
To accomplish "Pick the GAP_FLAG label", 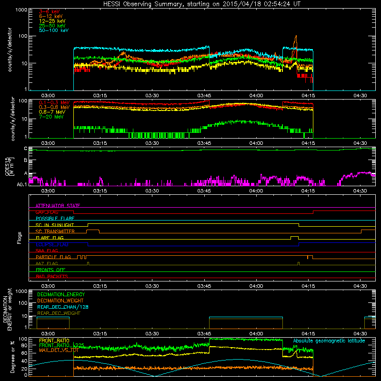I will [x=47, y=212].
